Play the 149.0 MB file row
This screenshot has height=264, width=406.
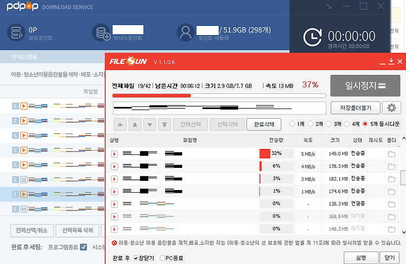[x=114, y=154]
